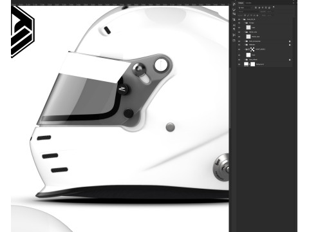Open the Character panel 'A' icon in dock
The image size is (309, 232).
234,25
